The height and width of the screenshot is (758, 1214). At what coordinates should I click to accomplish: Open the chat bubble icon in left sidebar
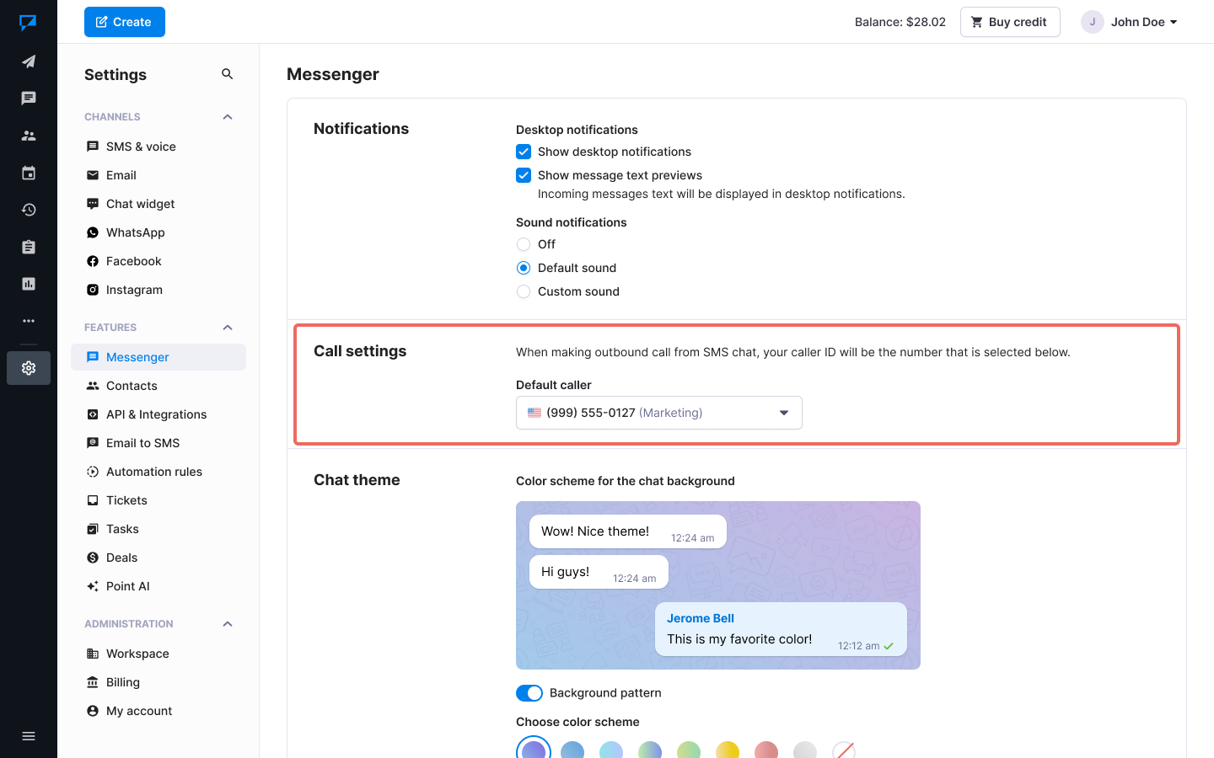(29, 99)
